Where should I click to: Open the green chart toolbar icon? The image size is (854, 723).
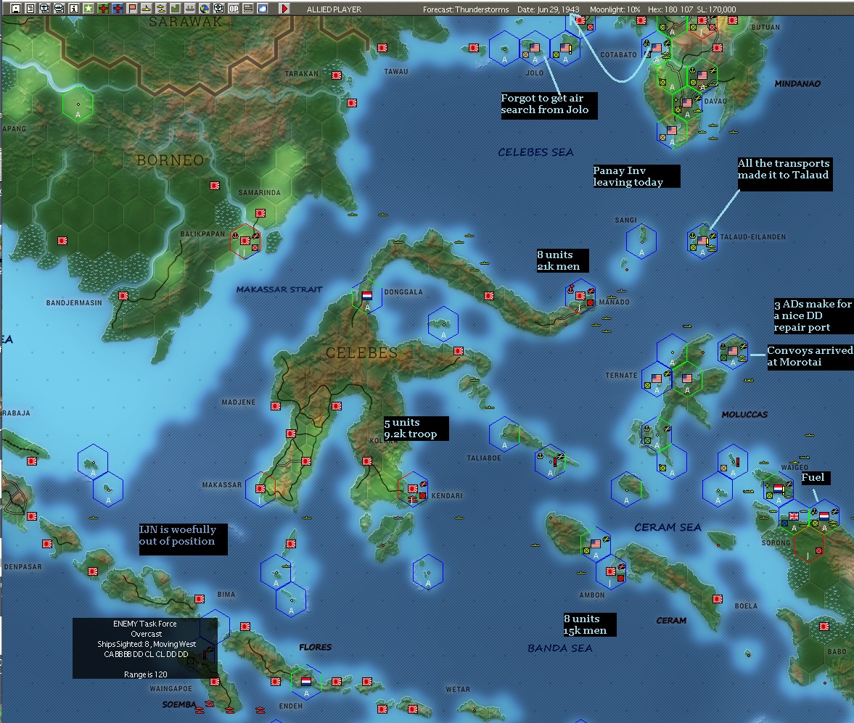pos(175,8)
